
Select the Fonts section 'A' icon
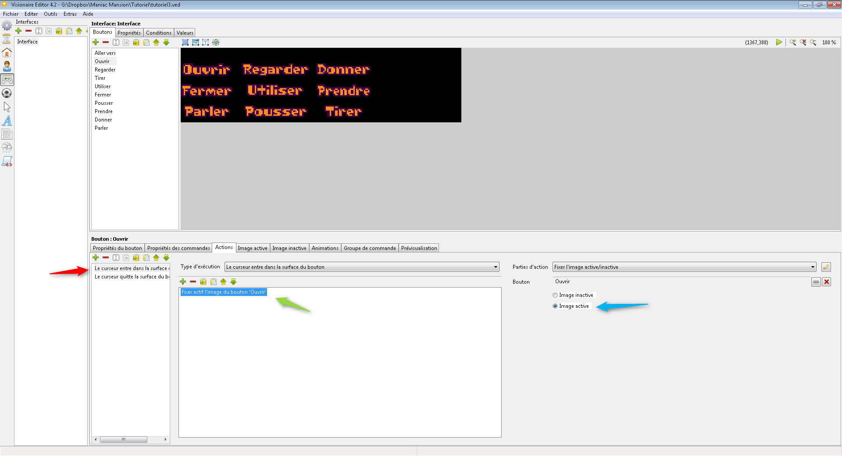tap(7, 121)
